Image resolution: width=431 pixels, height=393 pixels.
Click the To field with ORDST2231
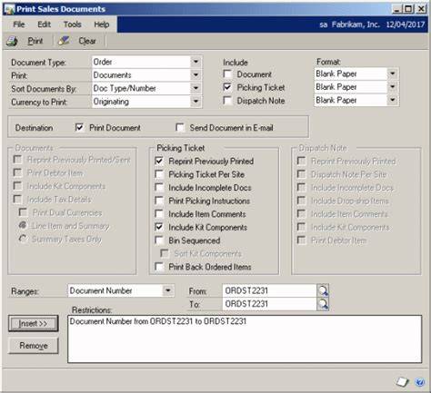pyautogui.click(x=269, y=304)
